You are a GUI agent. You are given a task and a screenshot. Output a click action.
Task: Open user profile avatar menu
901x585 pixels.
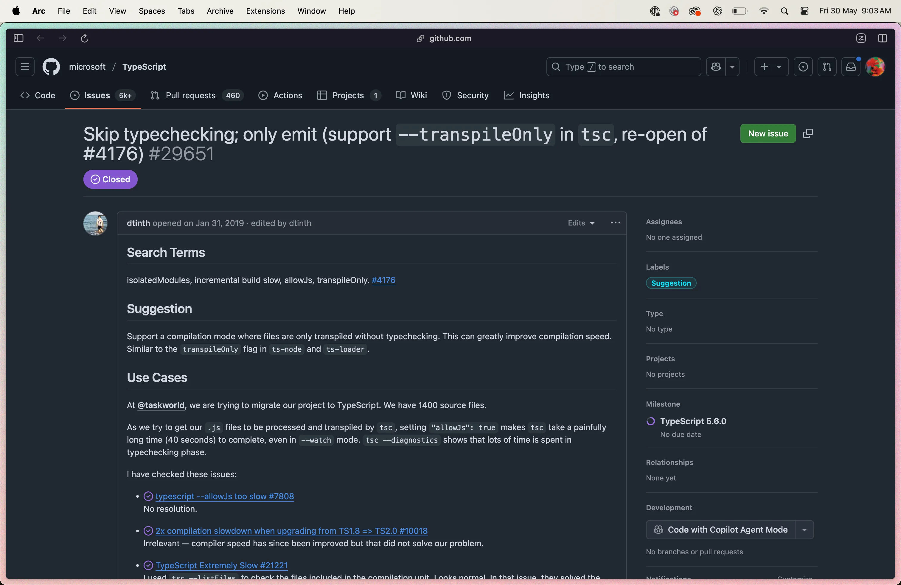click(x=875, y=67)
